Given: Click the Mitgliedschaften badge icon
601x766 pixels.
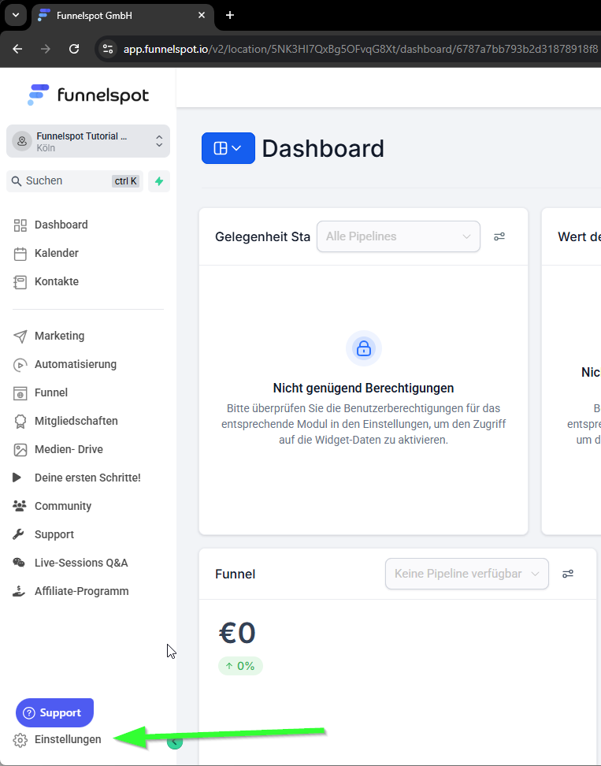Looking at the screenshot, I should tap(20, 421).
